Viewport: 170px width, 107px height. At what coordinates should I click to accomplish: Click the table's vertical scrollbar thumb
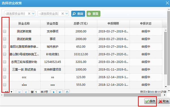point(165,53)
